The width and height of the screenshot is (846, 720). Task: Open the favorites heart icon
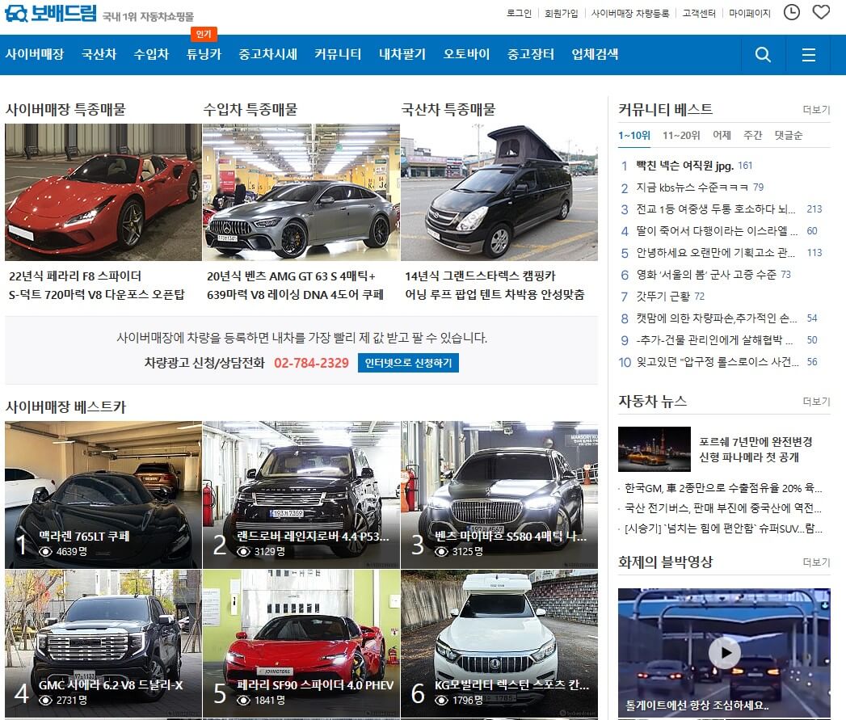821,12
